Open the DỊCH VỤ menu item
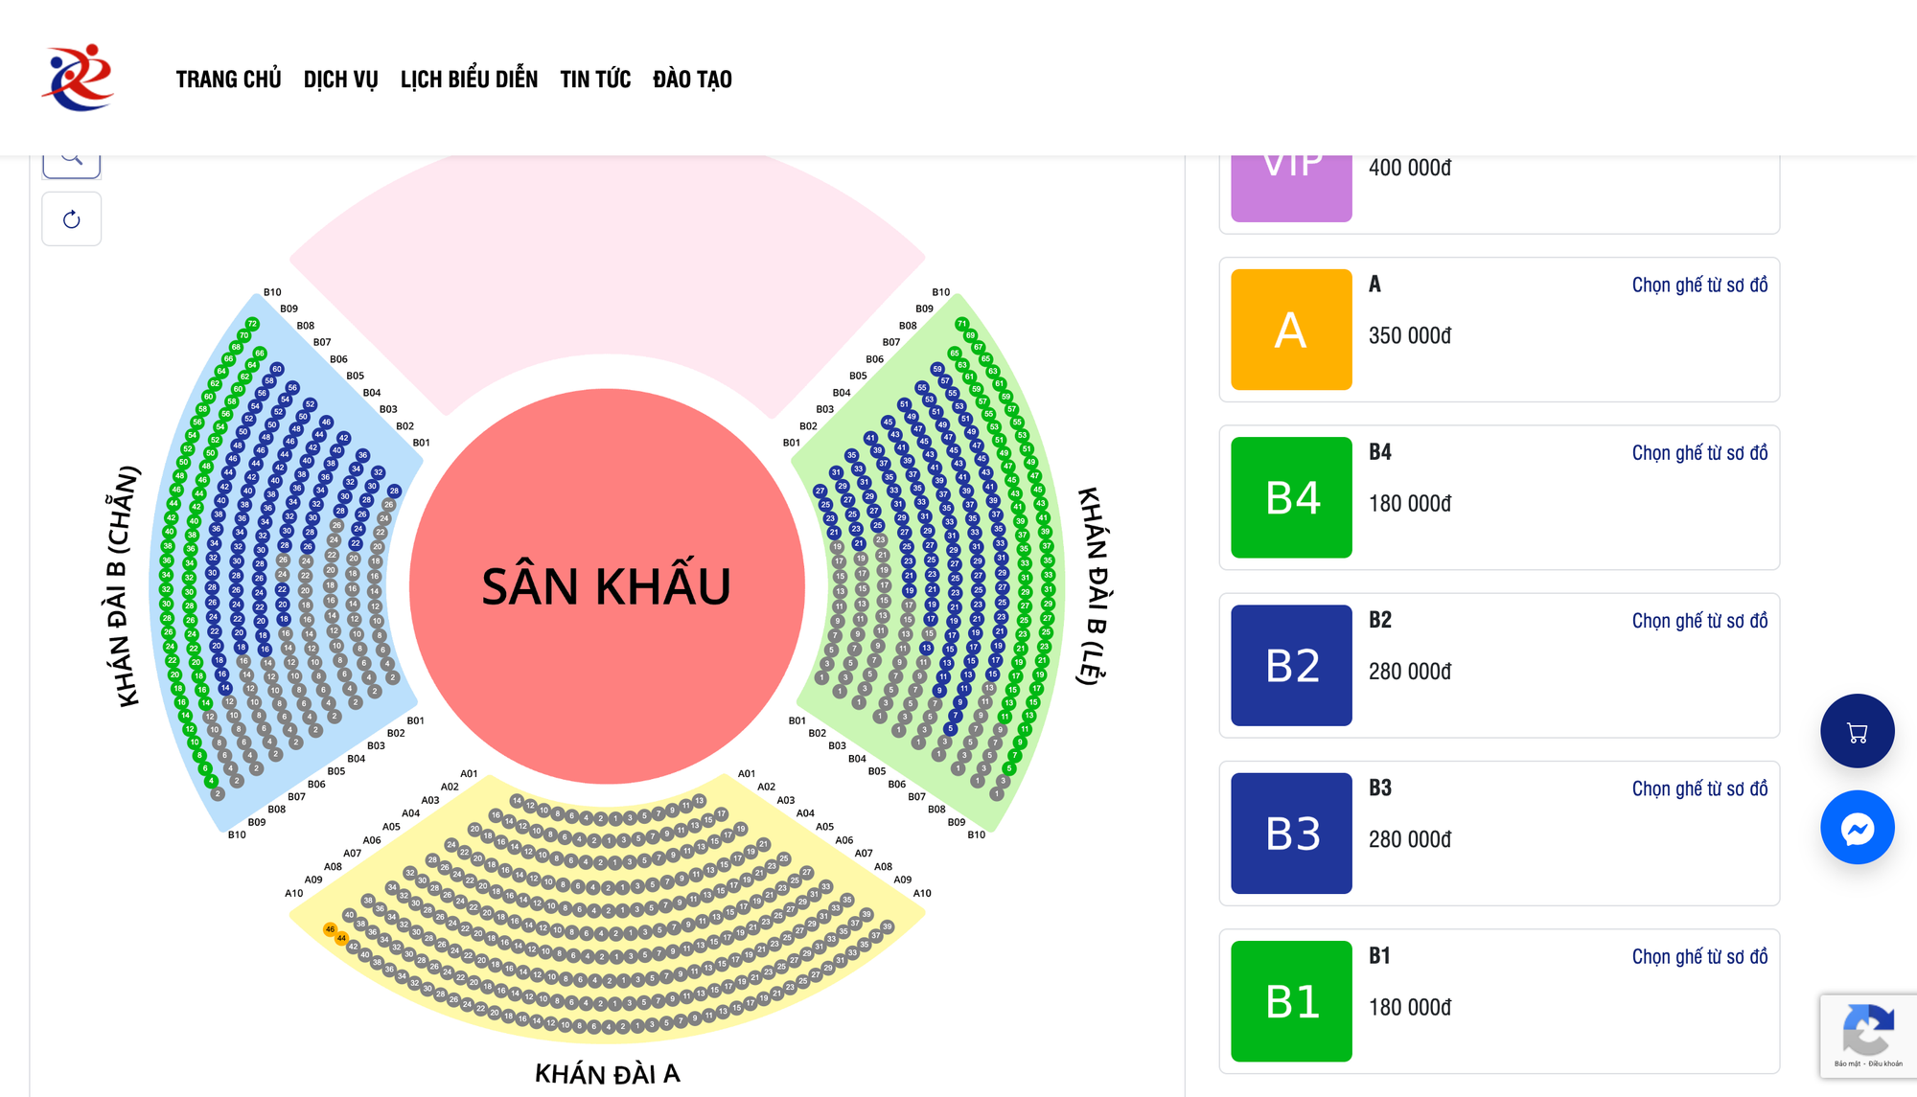1917x1097 pixels. coord(340,80)
